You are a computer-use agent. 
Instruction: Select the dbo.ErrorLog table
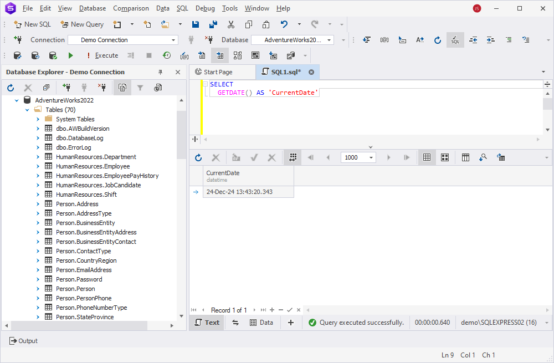pyautogui.click(x=74, y=147)
